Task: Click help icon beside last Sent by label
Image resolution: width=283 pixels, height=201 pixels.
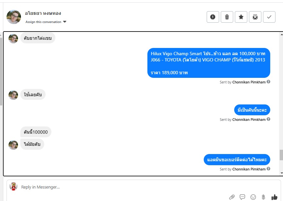Action: pyautogui.click(x=268, y=169)
